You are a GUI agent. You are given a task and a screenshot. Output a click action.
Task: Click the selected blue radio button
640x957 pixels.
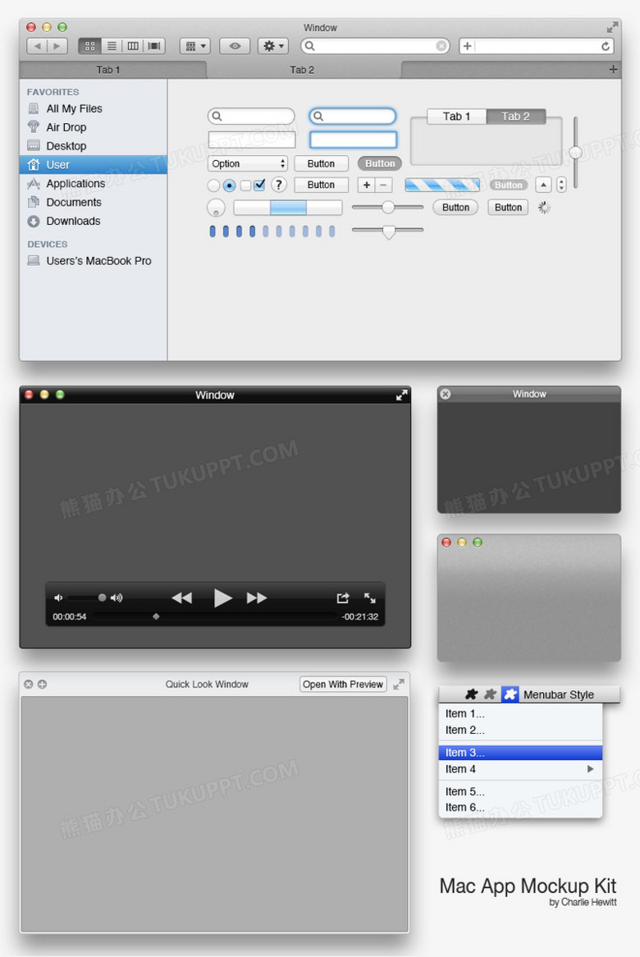230,185
